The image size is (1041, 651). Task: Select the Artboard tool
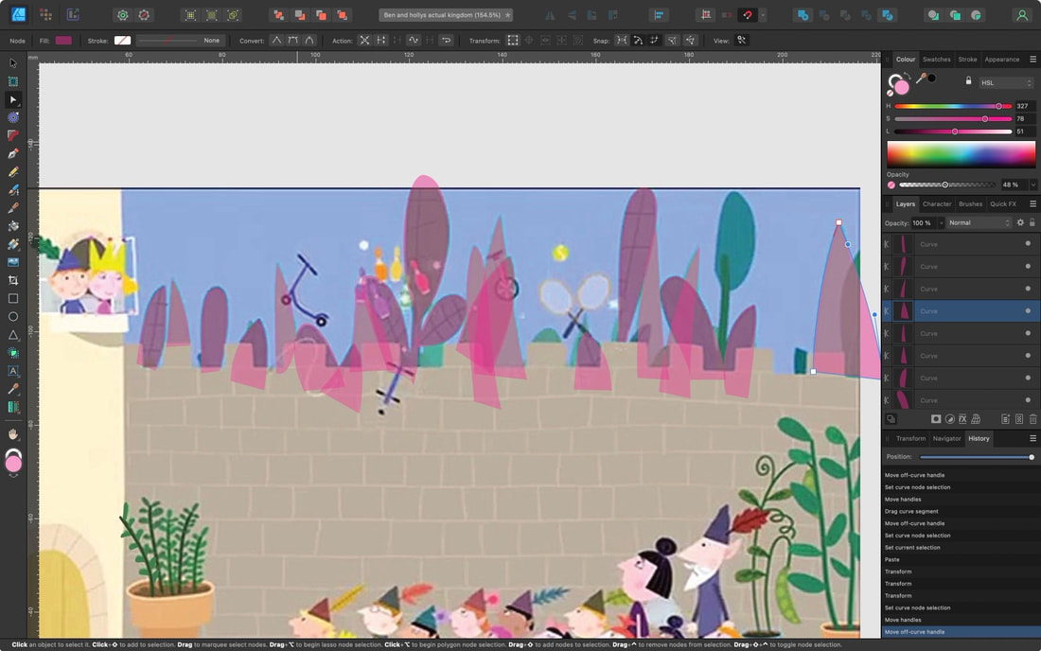pos(12,81)
